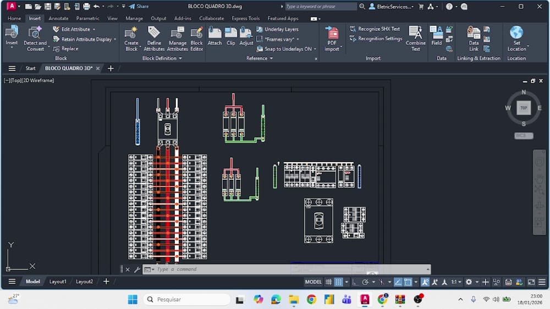
Task: Click the Attach reference icon
Action: coord(215,32)
